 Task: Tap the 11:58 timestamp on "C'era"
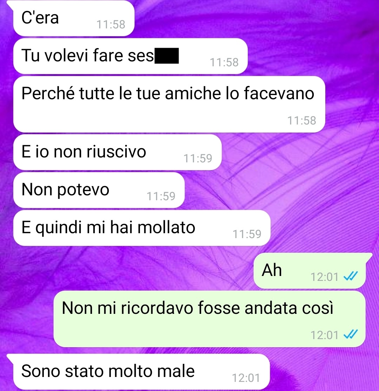[111, 25]
